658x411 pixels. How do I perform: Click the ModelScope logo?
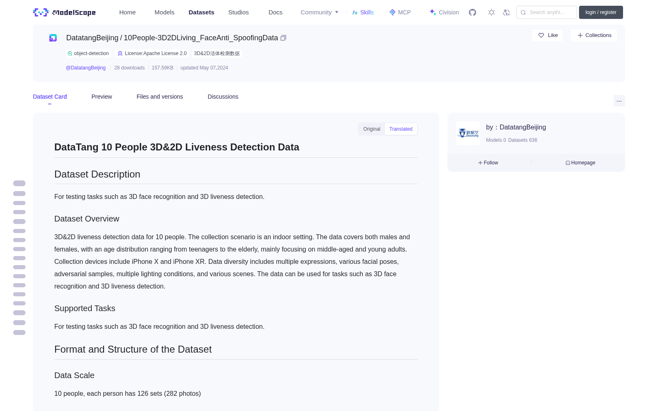point(64,12)
